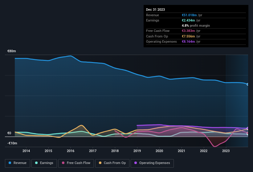Click the €0 y-axis label
This screenshot has width=253, height=172.
[9, 133]
